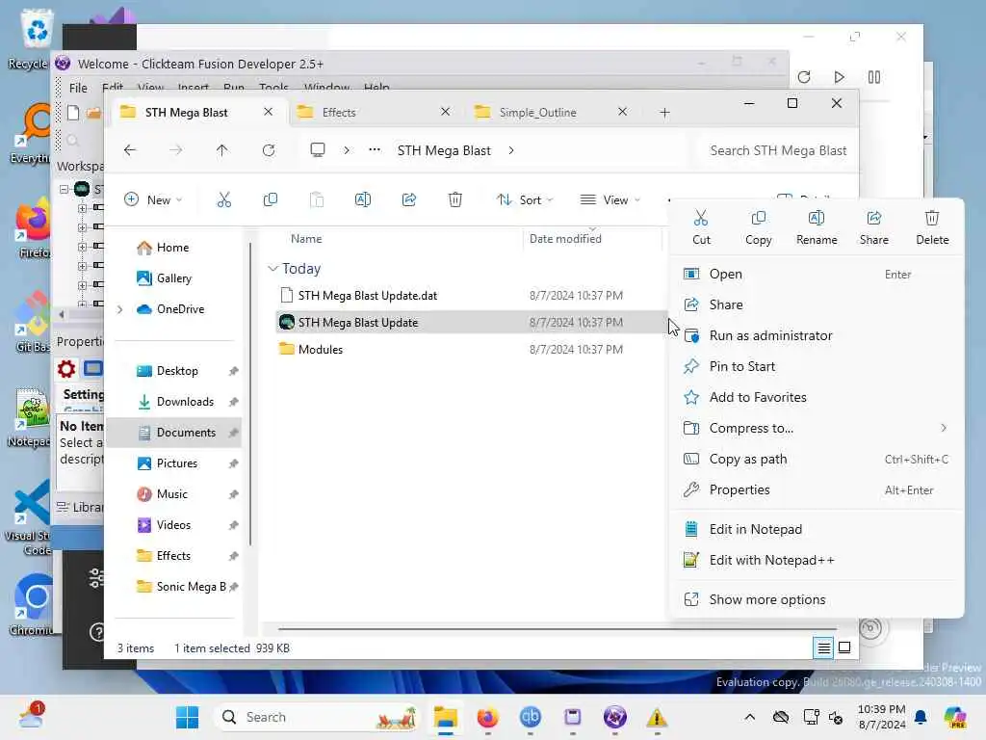Viewport: 986px width, 740px height.
Task: Collapse the Today group
Action: pos(272,269)
